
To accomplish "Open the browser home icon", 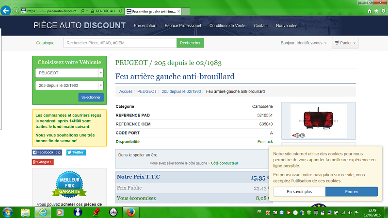I will 370,11.
